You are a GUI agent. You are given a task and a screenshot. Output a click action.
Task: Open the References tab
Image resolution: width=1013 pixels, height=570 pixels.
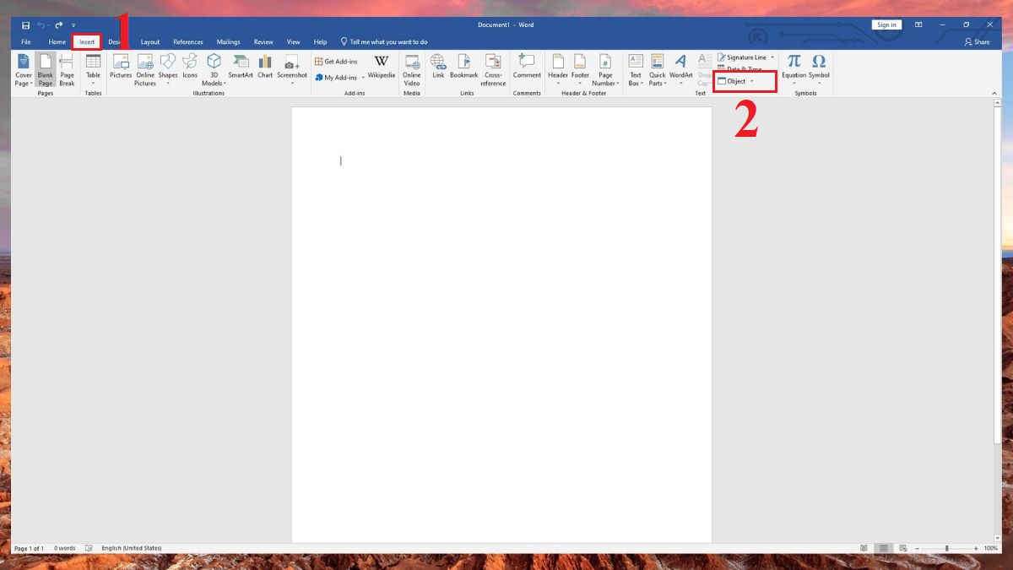click(187, 41)
